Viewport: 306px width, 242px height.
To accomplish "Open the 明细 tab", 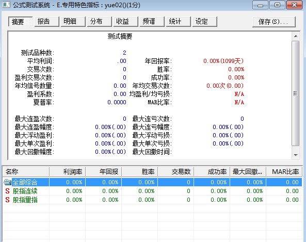I will tap(73, 22).
